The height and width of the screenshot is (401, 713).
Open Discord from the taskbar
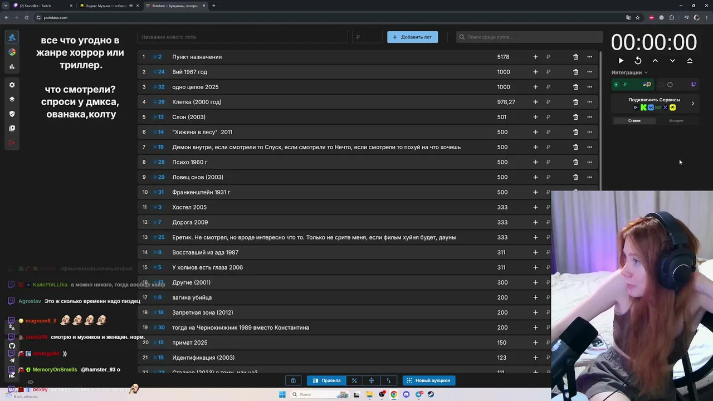coord(406,394)
